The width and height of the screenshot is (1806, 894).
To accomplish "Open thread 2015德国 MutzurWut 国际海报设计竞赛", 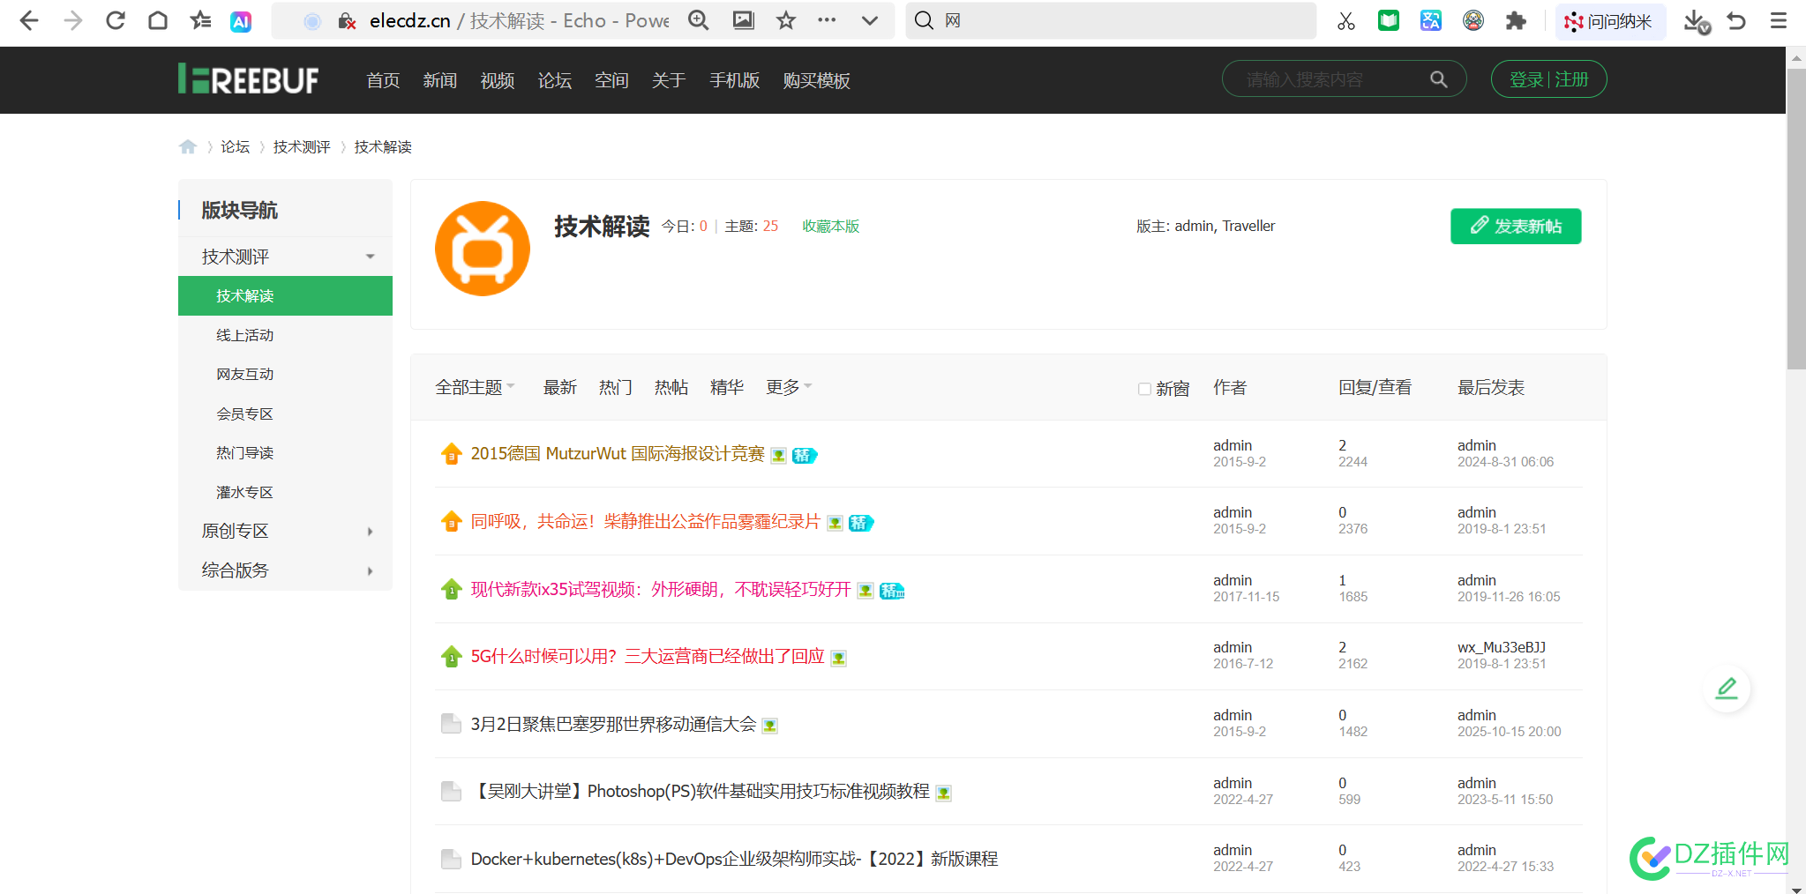I will (618, 453).
